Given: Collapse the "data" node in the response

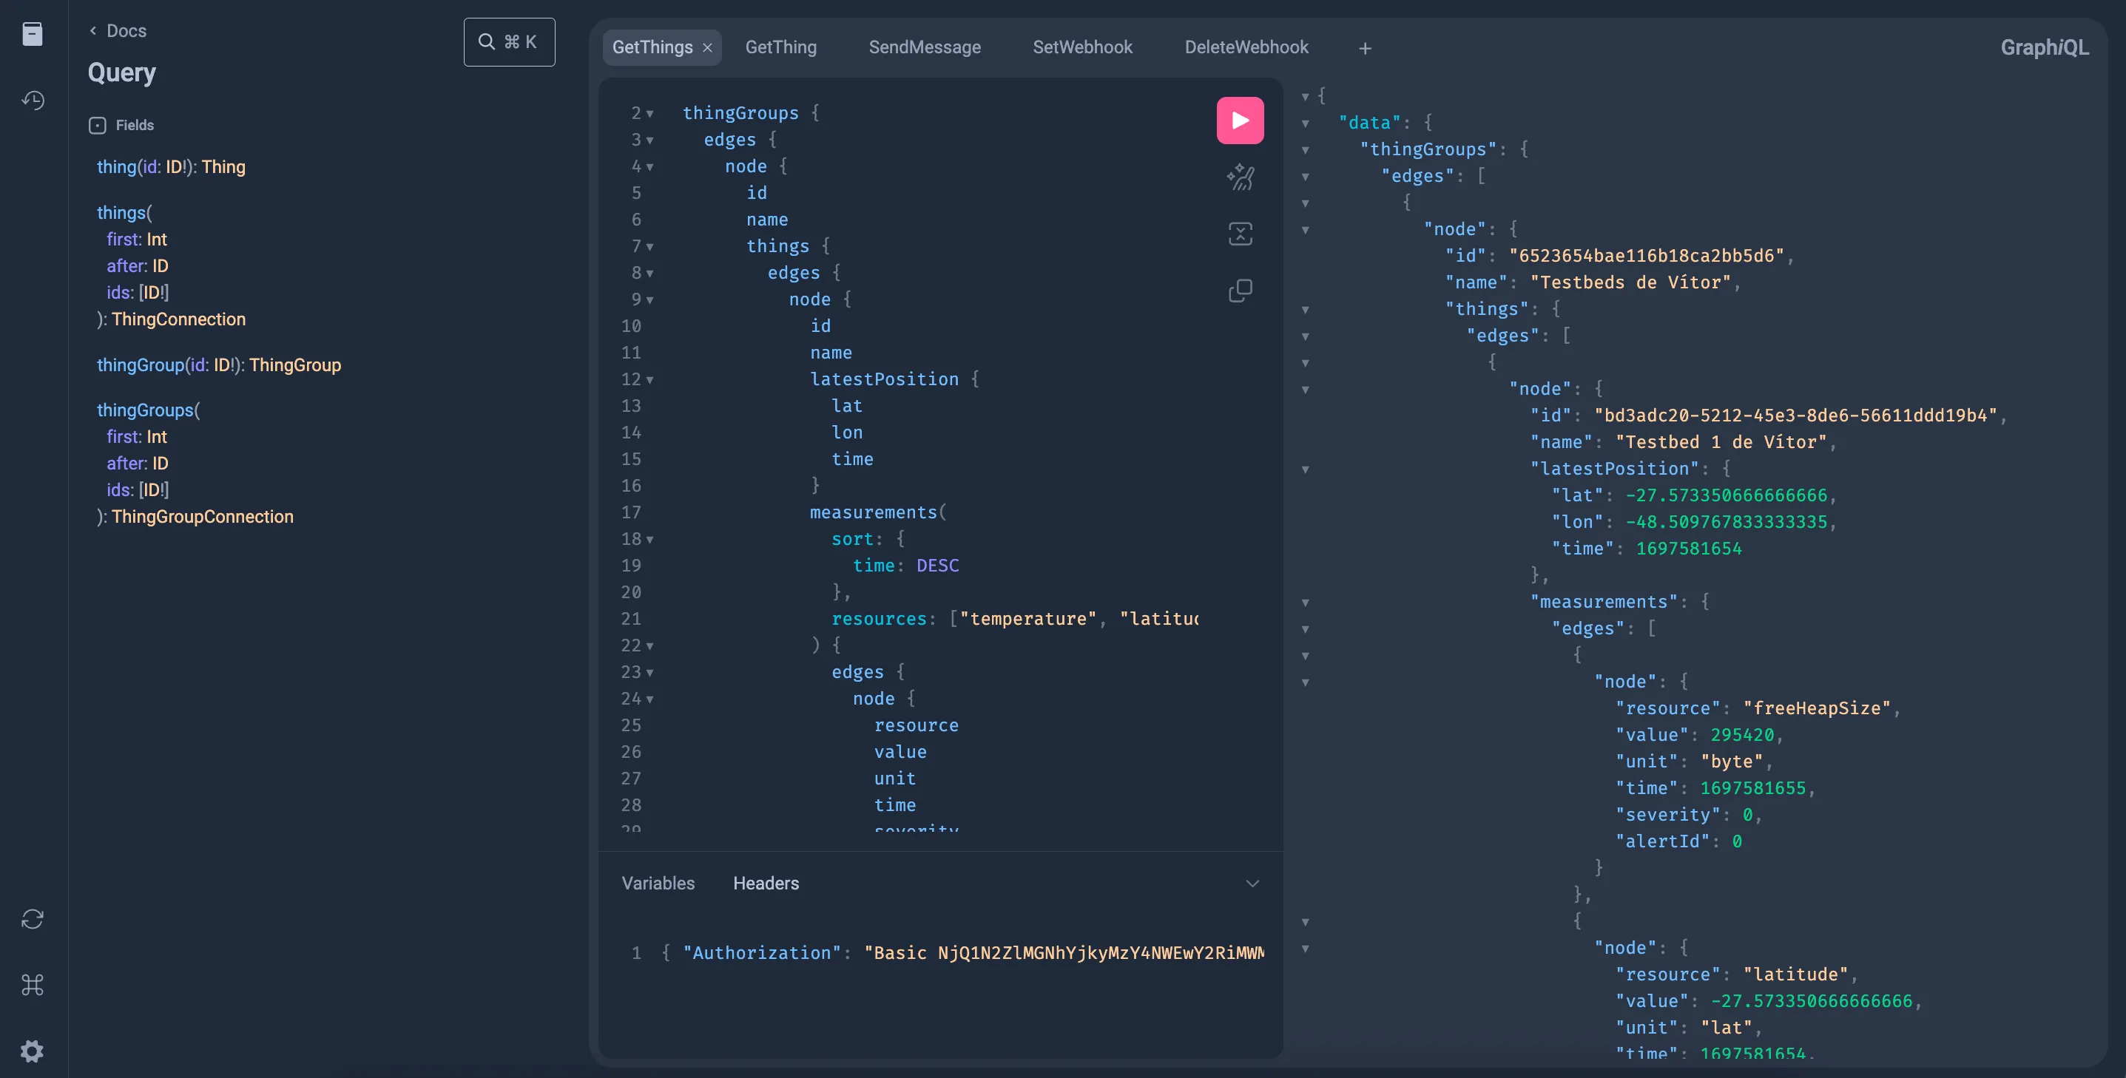Looking at the screenshot, I should click(1305, 123).
